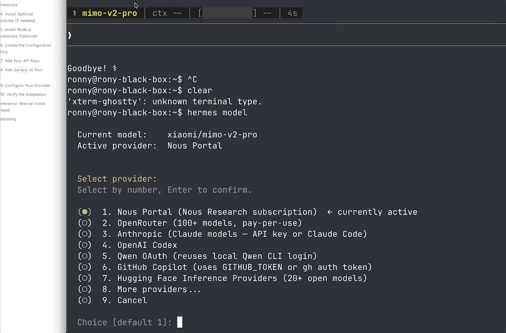The height and width of the screenshot is (333, 506).
Task: Click the mimo-v2-pro model status label
Action: [109, 13]
